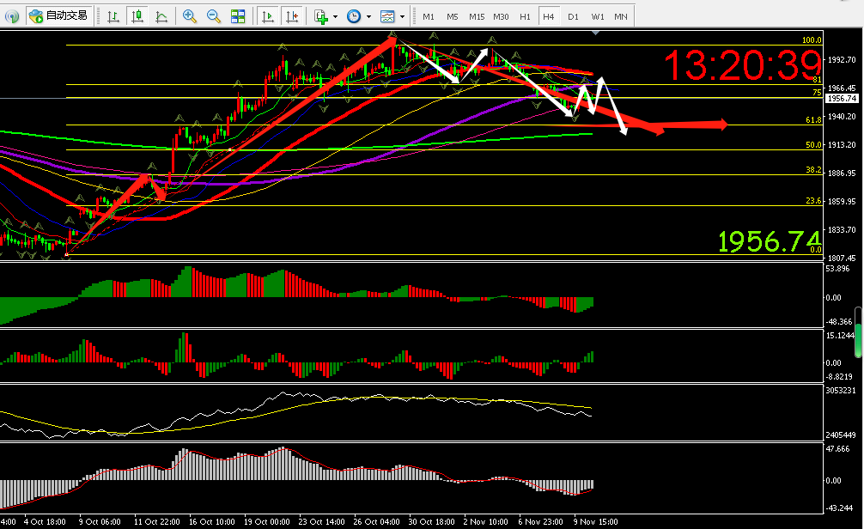Open the add indicators dropdown arrow
Image resolution: width=864 pixels, height=529 pixels.
[x=335, y=16]
